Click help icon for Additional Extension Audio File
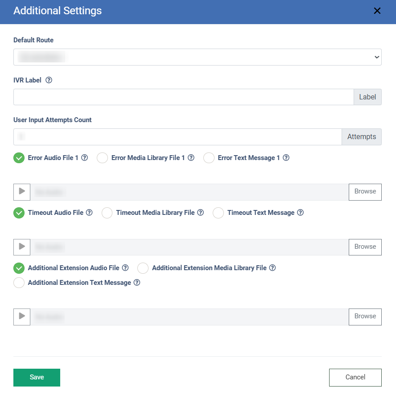396x395 pixels. tap(125, 268)
